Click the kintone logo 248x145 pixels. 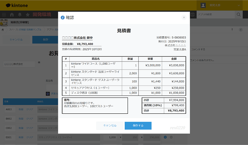[17, 5]
